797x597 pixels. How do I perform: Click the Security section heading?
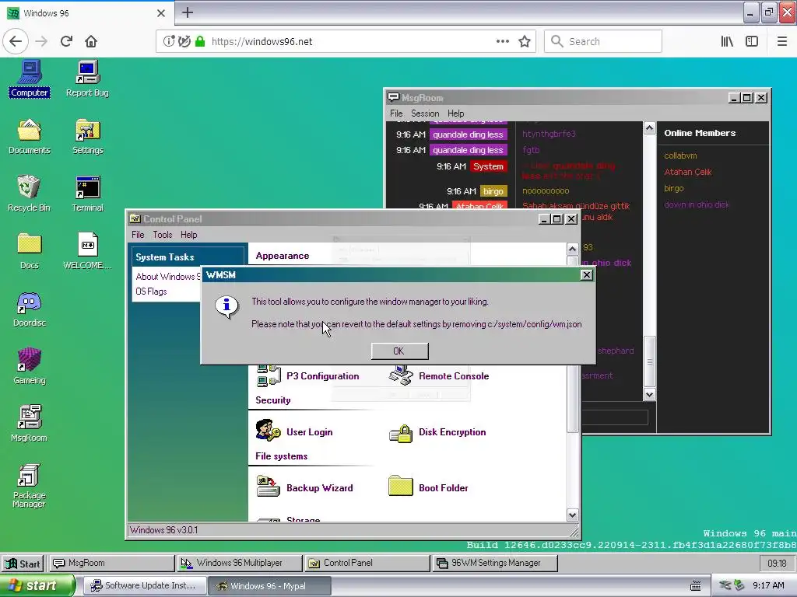coord(273,400)
